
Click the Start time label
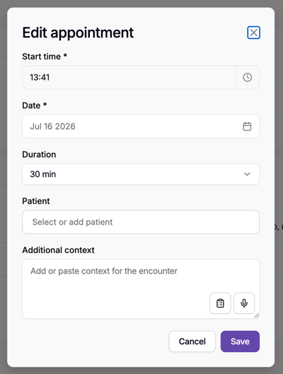point(45,57)
